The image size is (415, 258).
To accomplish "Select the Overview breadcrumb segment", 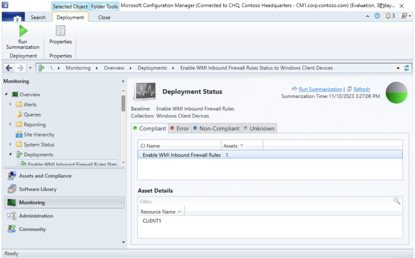I will [114, 68].
